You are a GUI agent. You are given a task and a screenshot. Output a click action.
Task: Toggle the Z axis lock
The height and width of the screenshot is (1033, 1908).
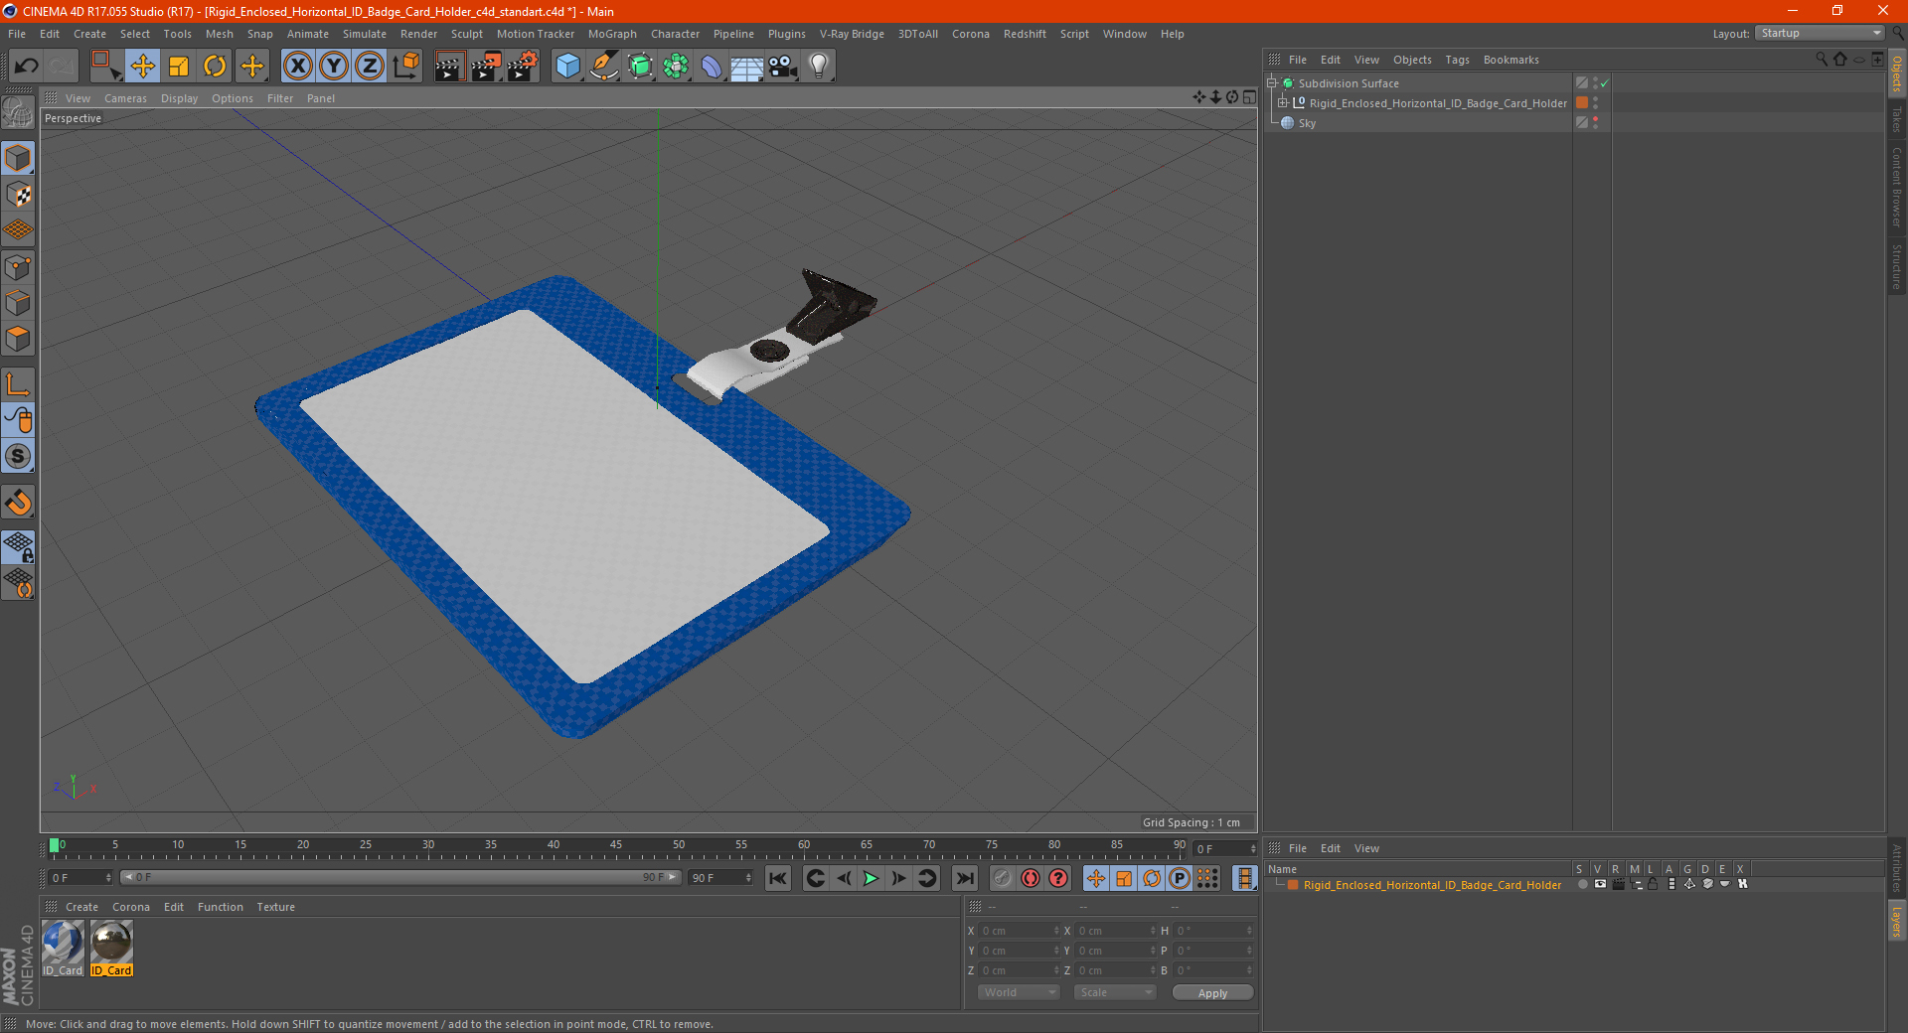tap(370, 67)
